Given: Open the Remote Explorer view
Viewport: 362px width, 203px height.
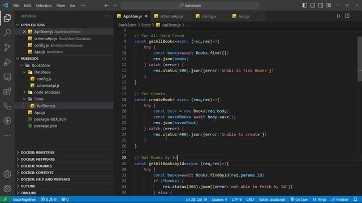Looking at the screenshot, I should click(7, 77).
